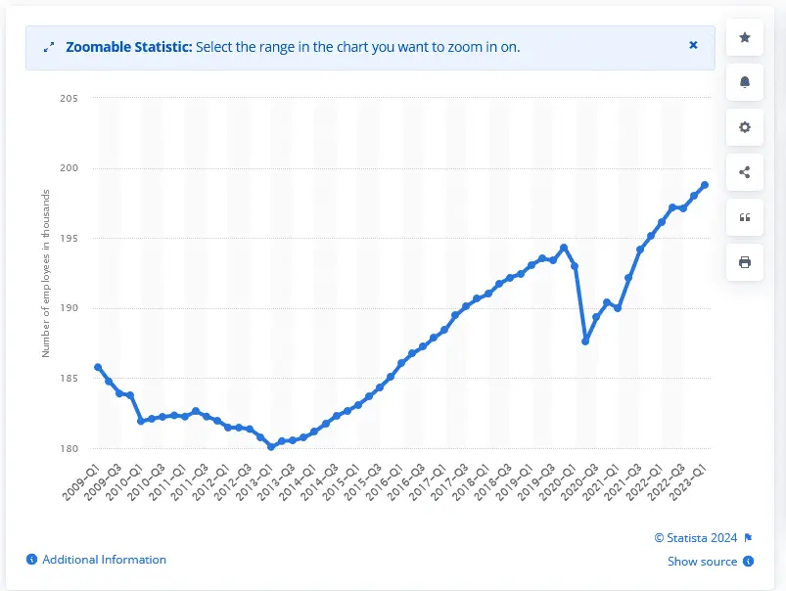The width and height of the screenshot is (786, 591).
Task: Click the info icon beside Show source
Action: coord(749,562)
